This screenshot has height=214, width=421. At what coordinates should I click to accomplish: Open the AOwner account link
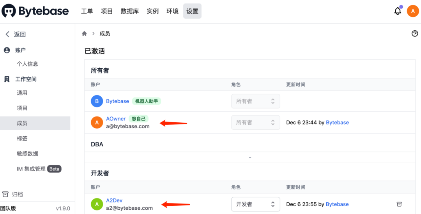pos(116,118)
